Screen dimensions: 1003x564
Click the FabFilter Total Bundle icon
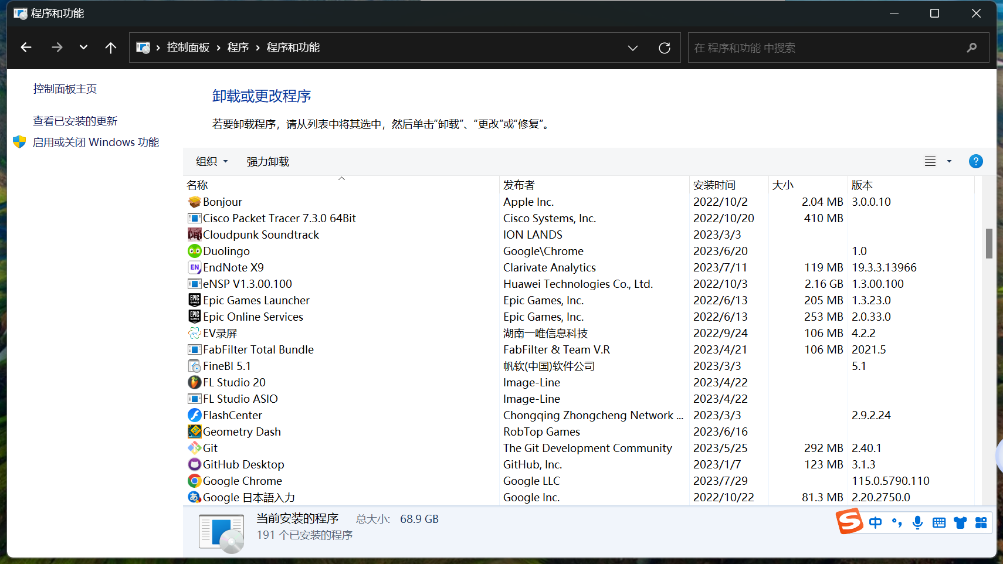click(195, 349)
